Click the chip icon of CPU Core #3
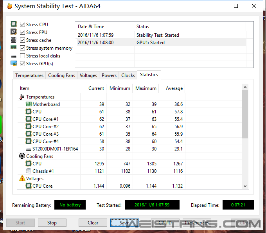Screen dimensions: 266x233 pos(29,134)
